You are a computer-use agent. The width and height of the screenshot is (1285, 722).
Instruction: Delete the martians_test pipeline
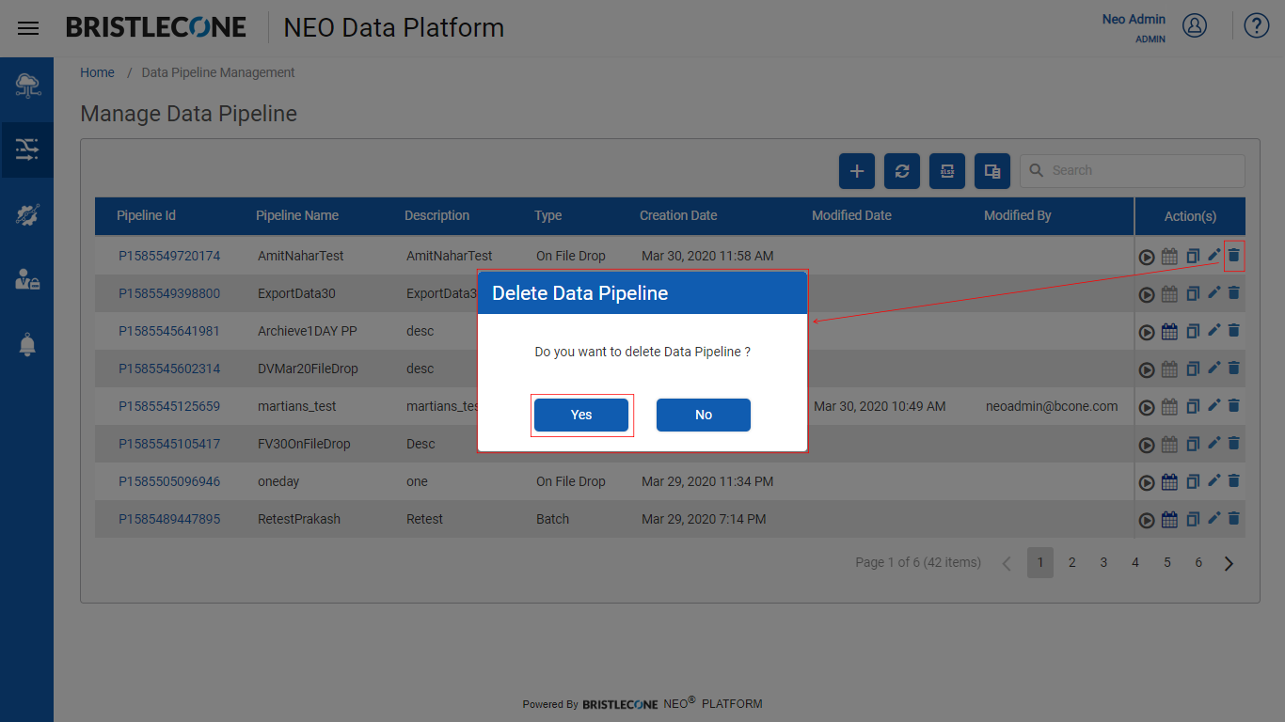click(1234, 405)
